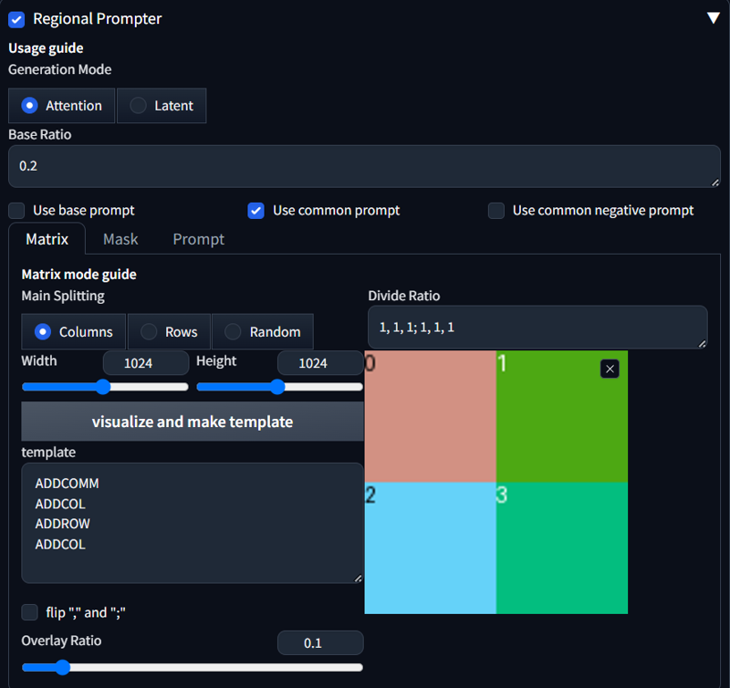Viewport: 730px width, 688px height.
Task: Enable the Use base prompt checkbox
Action: (x=16, y=211)
